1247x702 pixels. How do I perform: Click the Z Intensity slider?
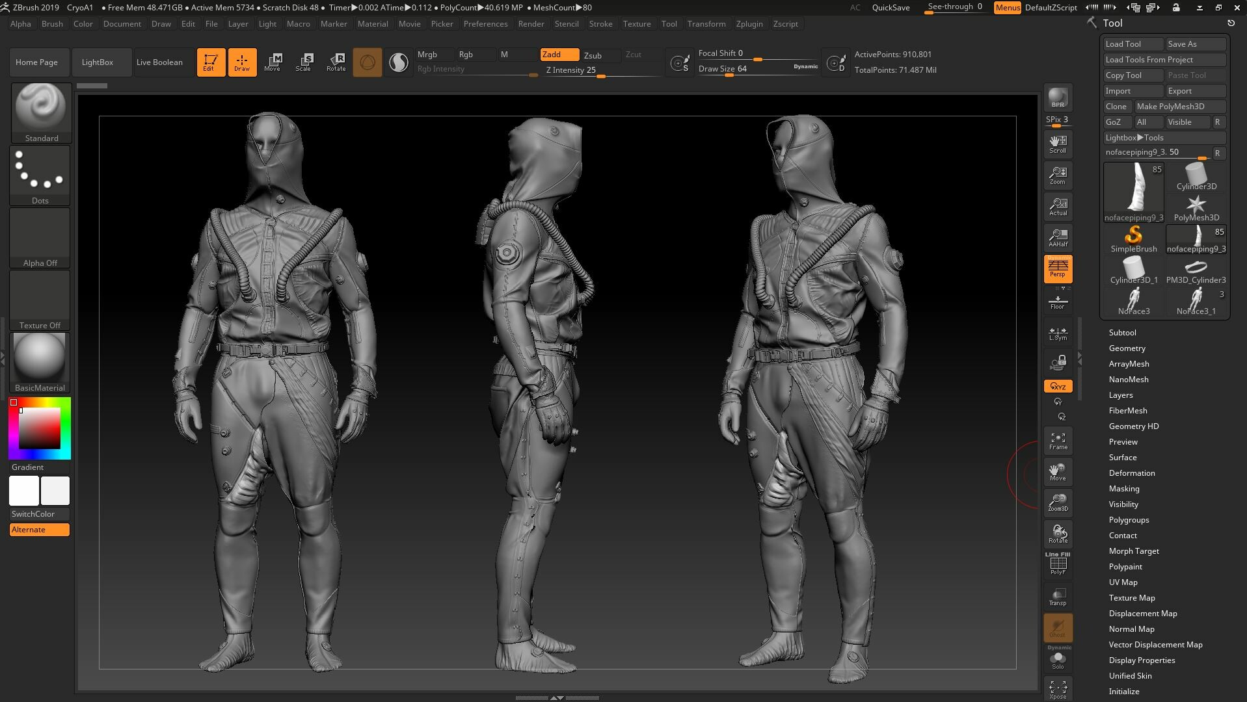pyautogui.click(x=602, y=70)
